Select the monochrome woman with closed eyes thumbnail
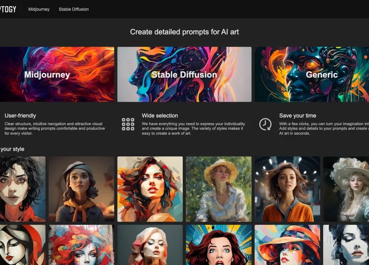 pyautogui.click(x=346, y=245)
